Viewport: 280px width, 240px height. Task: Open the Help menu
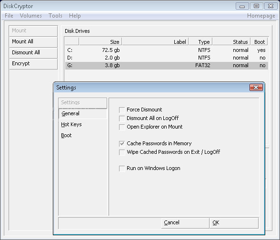pos(75,16)
